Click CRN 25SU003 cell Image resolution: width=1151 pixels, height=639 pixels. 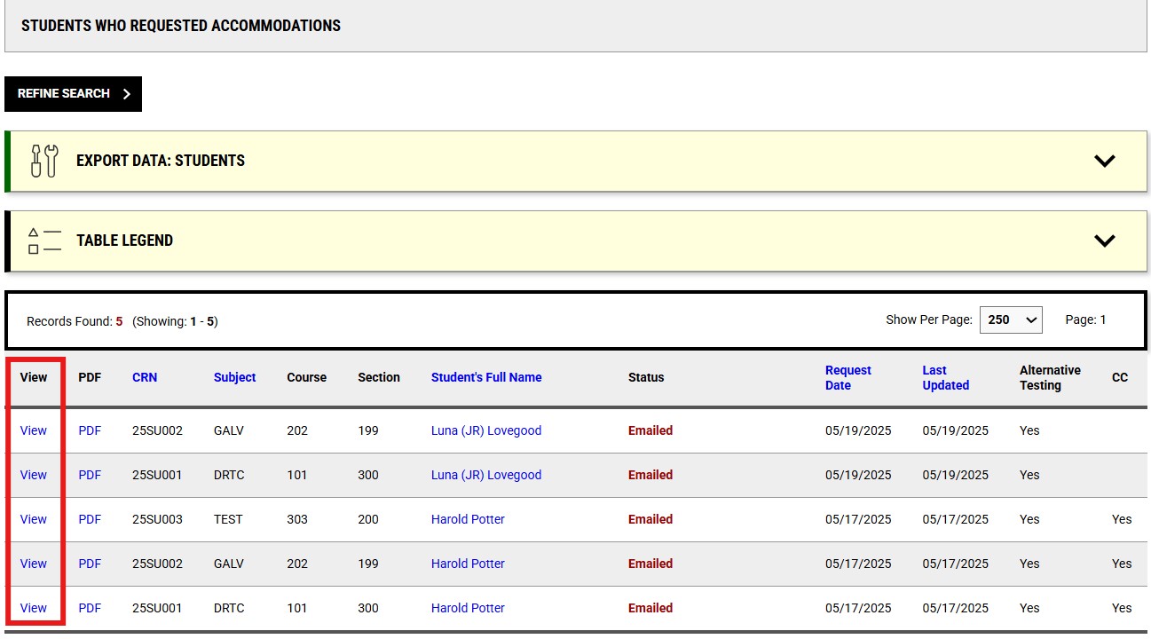(x=157, y=519)
